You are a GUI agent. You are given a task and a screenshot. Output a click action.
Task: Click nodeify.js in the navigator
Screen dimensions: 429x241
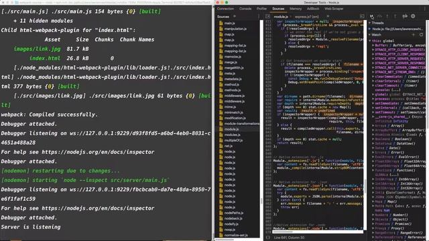231,224
